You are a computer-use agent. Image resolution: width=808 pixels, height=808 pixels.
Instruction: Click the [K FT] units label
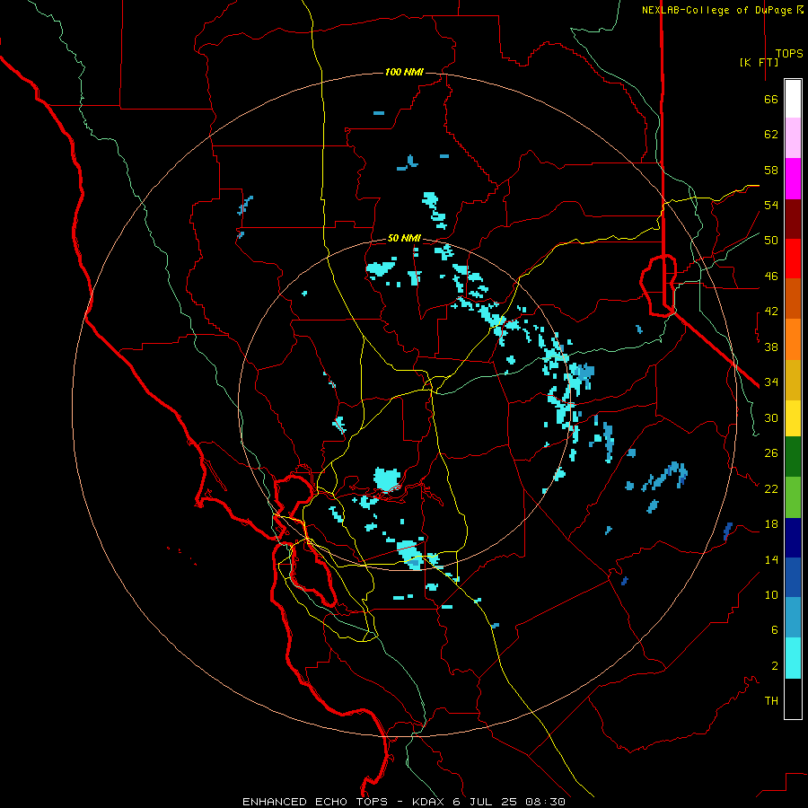coord(759,62)
